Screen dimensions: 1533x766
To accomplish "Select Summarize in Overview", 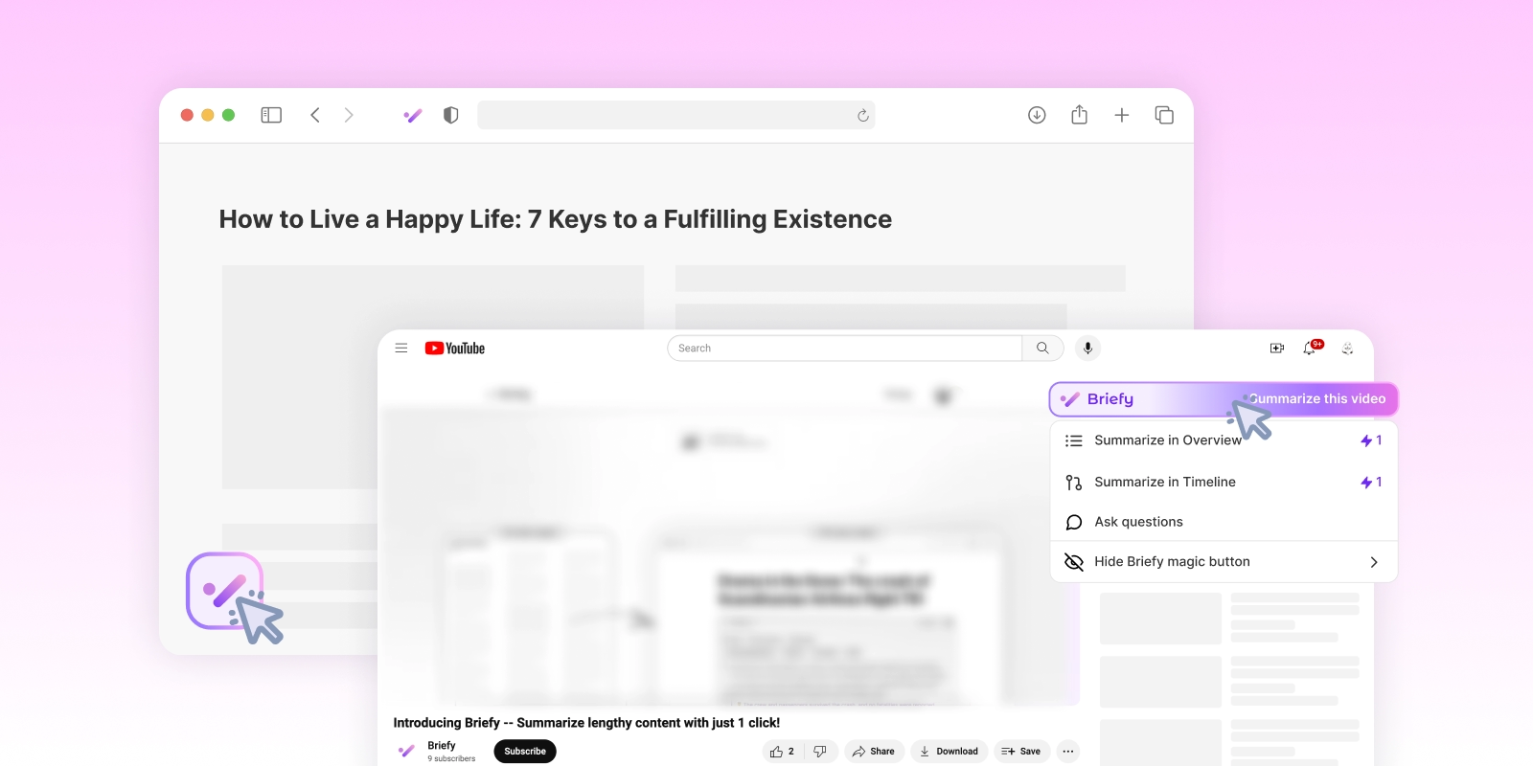I will pyautogui.click(x=1224, y=440).
